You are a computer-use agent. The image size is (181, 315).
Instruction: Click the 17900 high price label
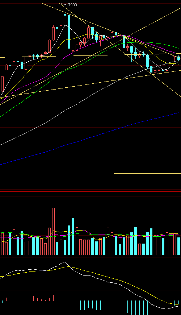click(x=71, y=5)
